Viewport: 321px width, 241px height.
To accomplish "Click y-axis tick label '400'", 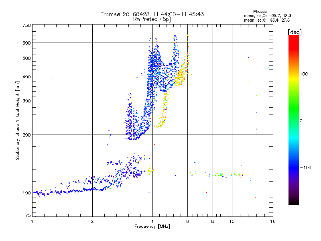I will (26, 77).
